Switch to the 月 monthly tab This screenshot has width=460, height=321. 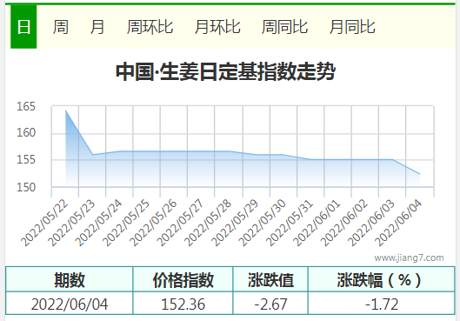[97, 27]
